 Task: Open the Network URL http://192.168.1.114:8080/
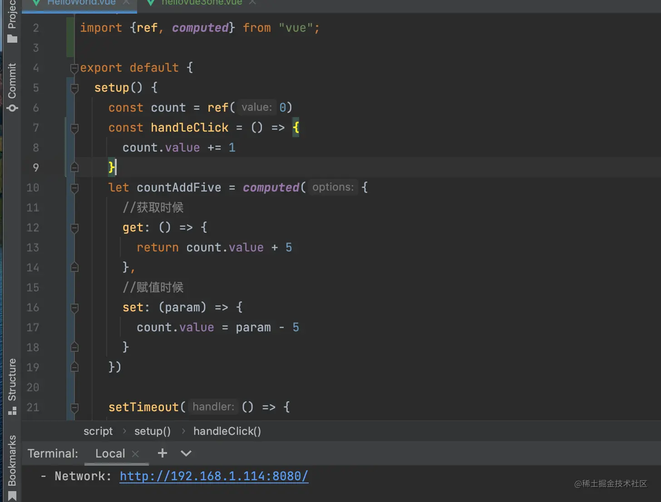(214, 476)
